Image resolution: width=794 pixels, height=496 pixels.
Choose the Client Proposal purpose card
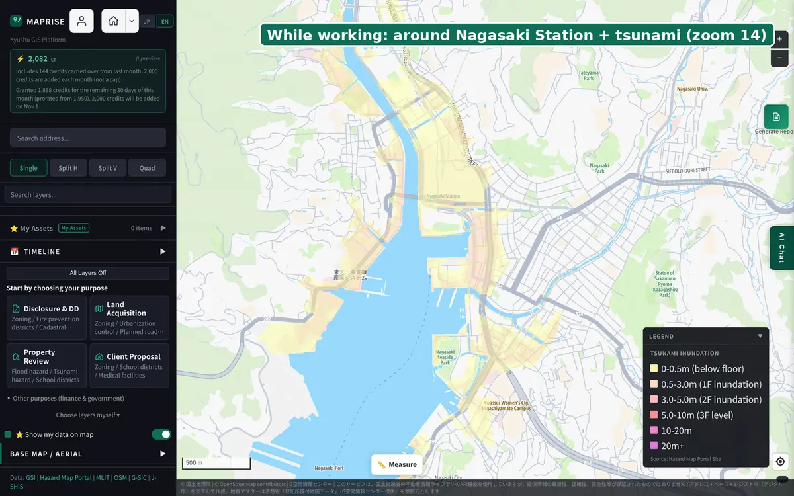pyautogui.click(x=129, y=366)
